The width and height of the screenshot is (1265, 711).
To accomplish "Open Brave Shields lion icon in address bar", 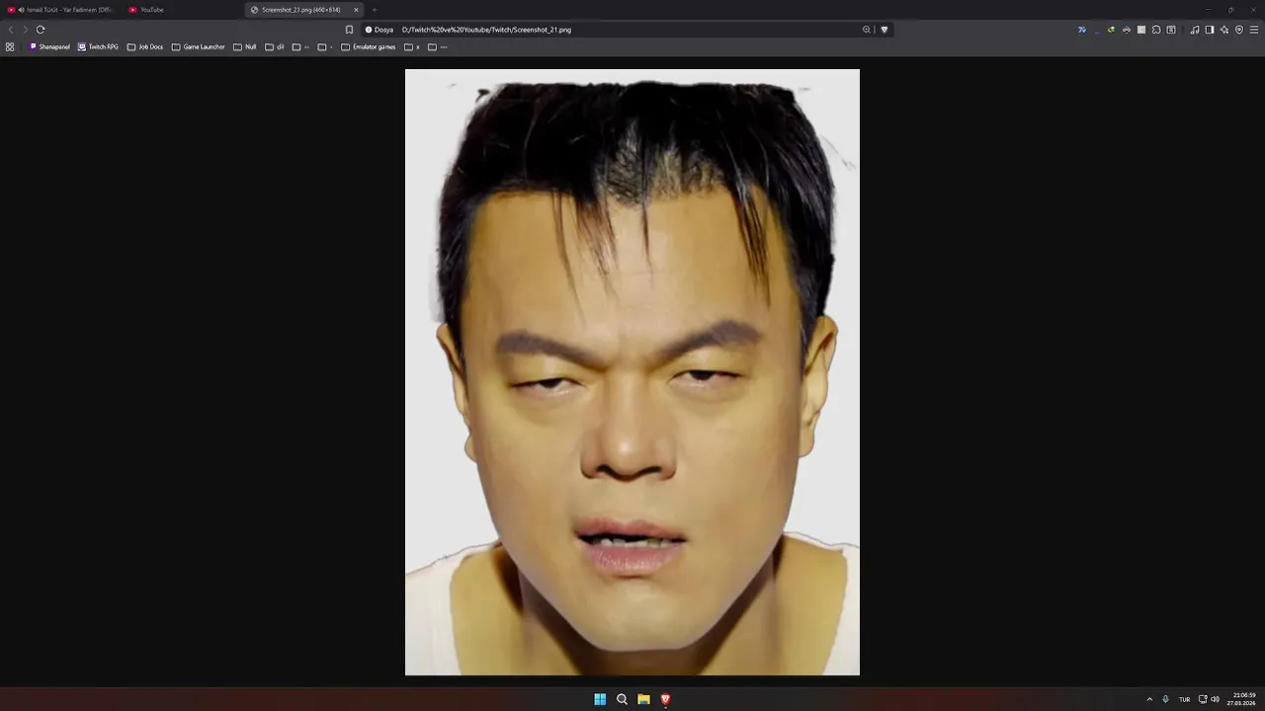I will [x=885, y=30].
